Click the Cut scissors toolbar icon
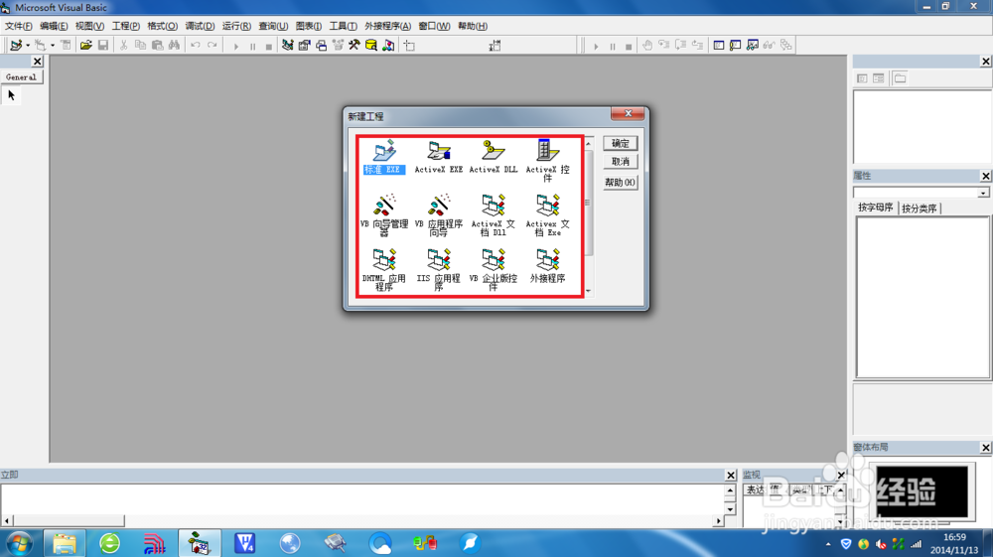Viewport: 993px width, 557px height. 123,45
